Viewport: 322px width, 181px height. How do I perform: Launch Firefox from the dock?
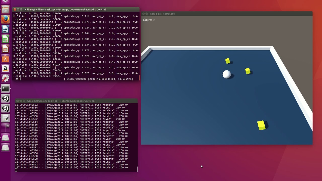point(5,19)
